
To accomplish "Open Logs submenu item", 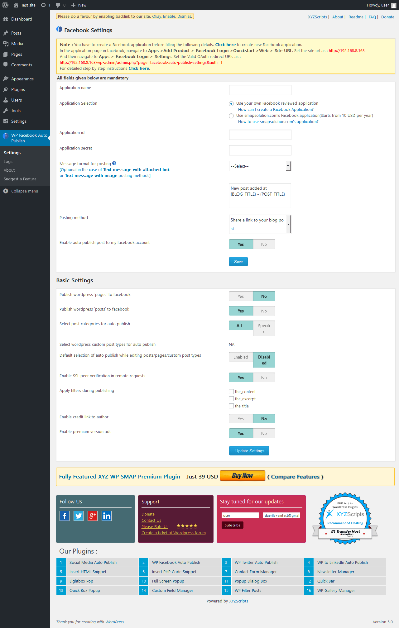I will [8, 162].
